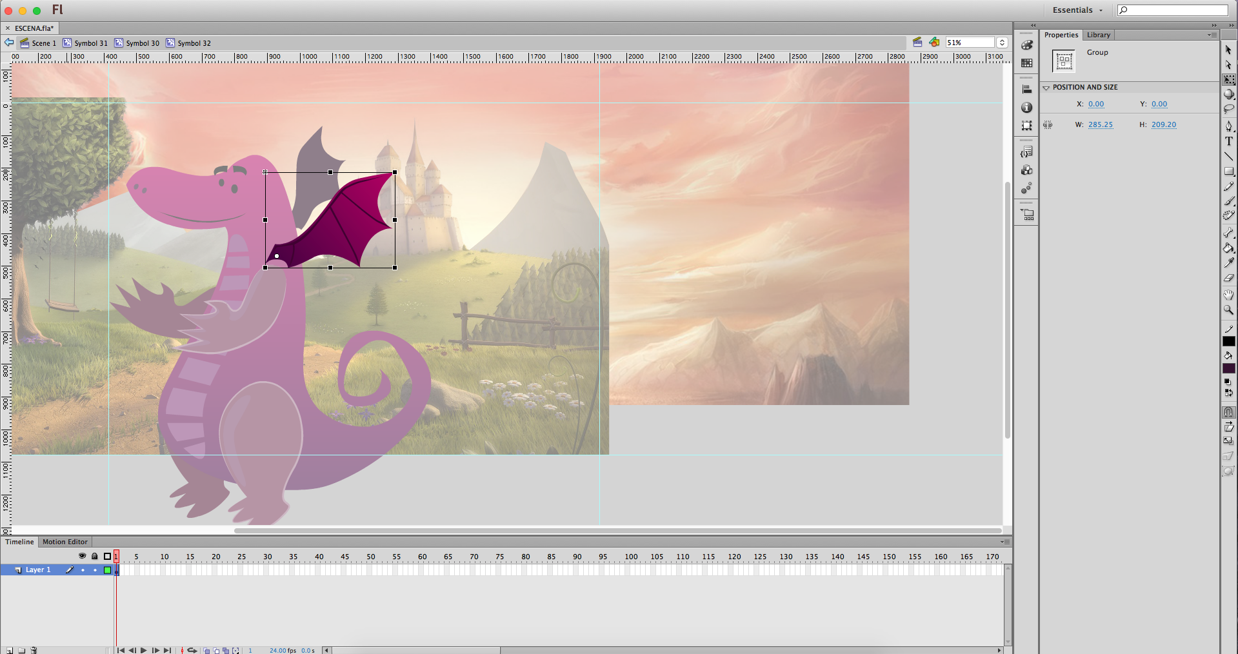The height and width of the screenshot is (654, 1238).
Task: Toggle Layer 1 outline color square
Action: coord(107,570)
